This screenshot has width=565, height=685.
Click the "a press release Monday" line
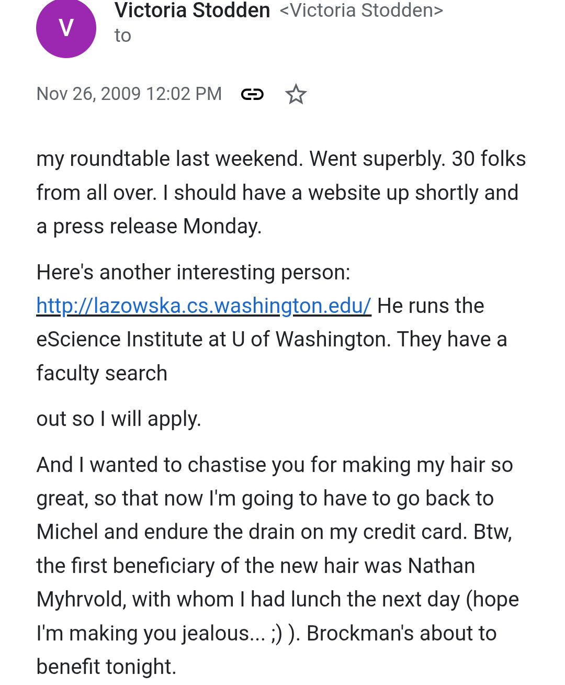pyautogui.click(x=149, y=227)
